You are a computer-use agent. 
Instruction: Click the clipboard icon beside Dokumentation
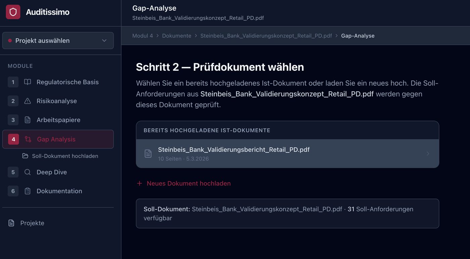point(27,191)
